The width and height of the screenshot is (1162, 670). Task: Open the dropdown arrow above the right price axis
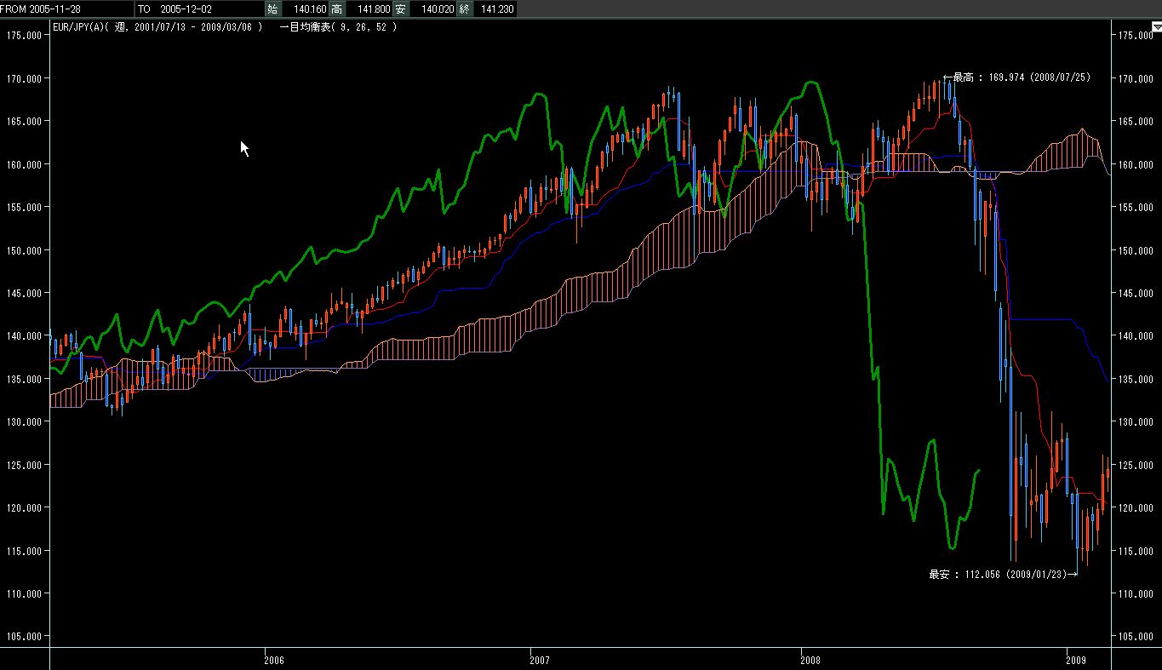[1156, 26]
